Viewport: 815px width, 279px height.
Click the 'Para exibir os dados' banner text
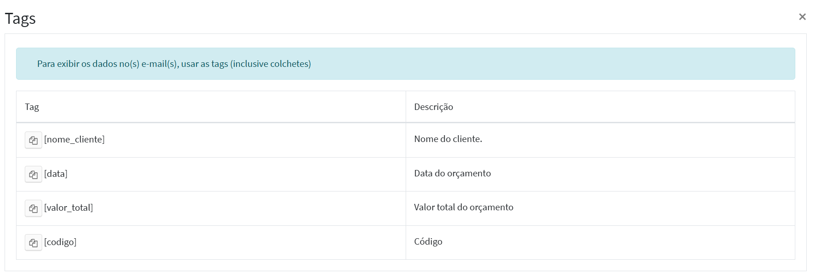click(174, 64)
